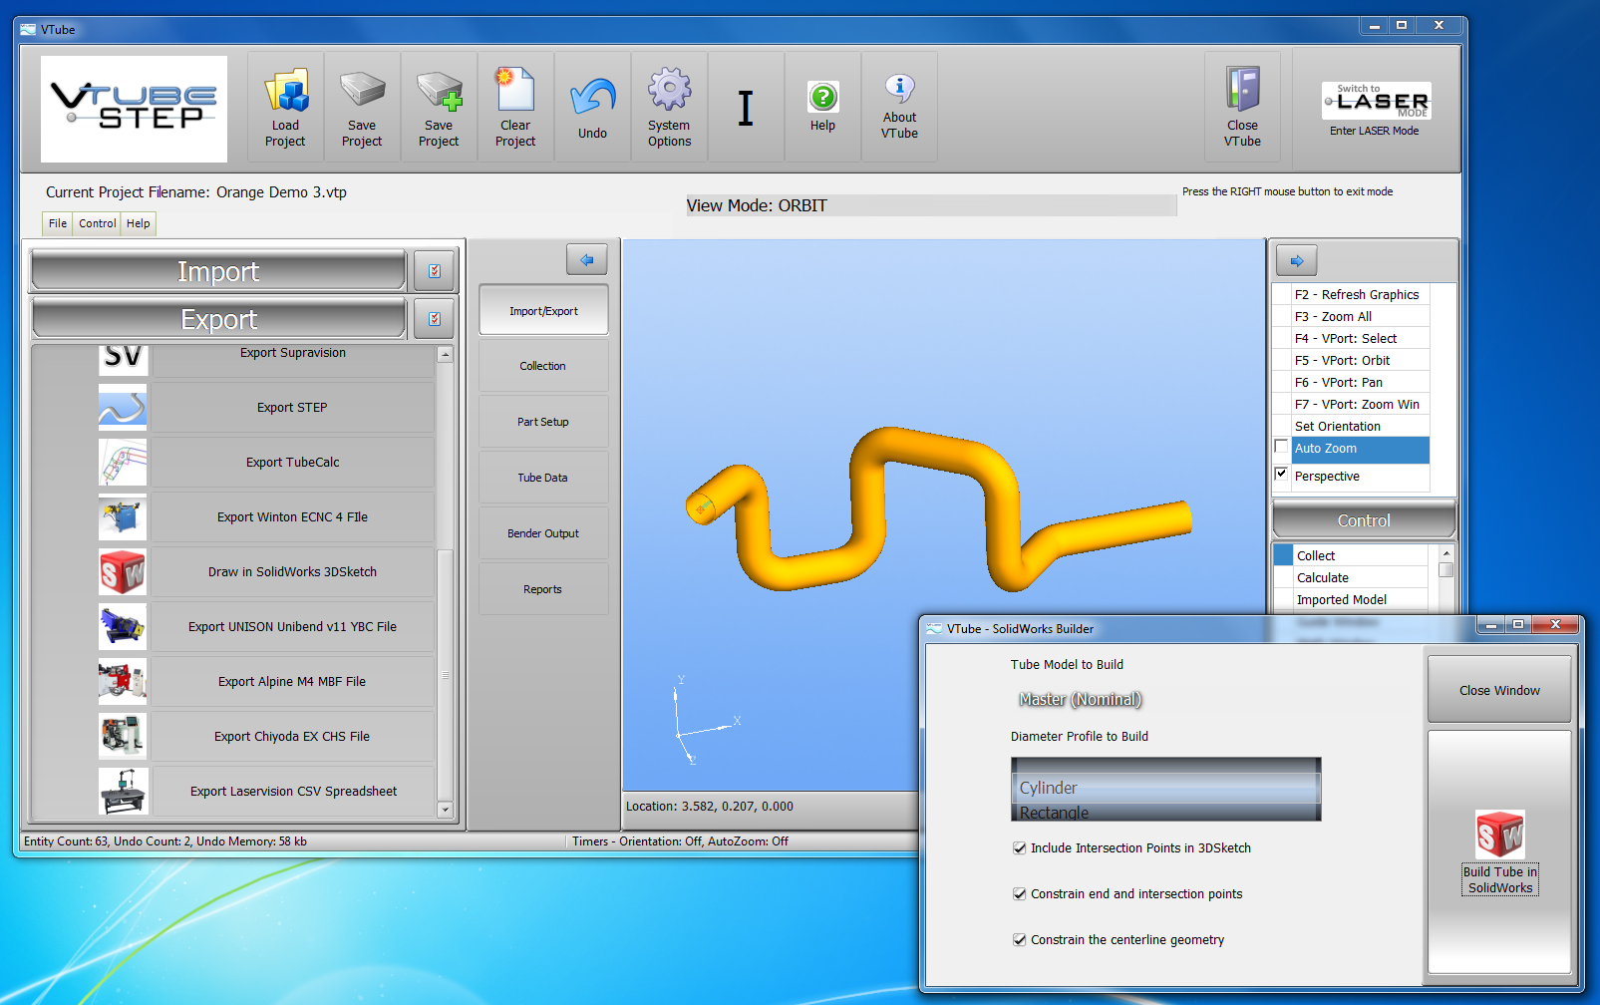The image size is (1600, 1005).
Task: Click the Export TubeCalc icon
Action: [123, 462]
